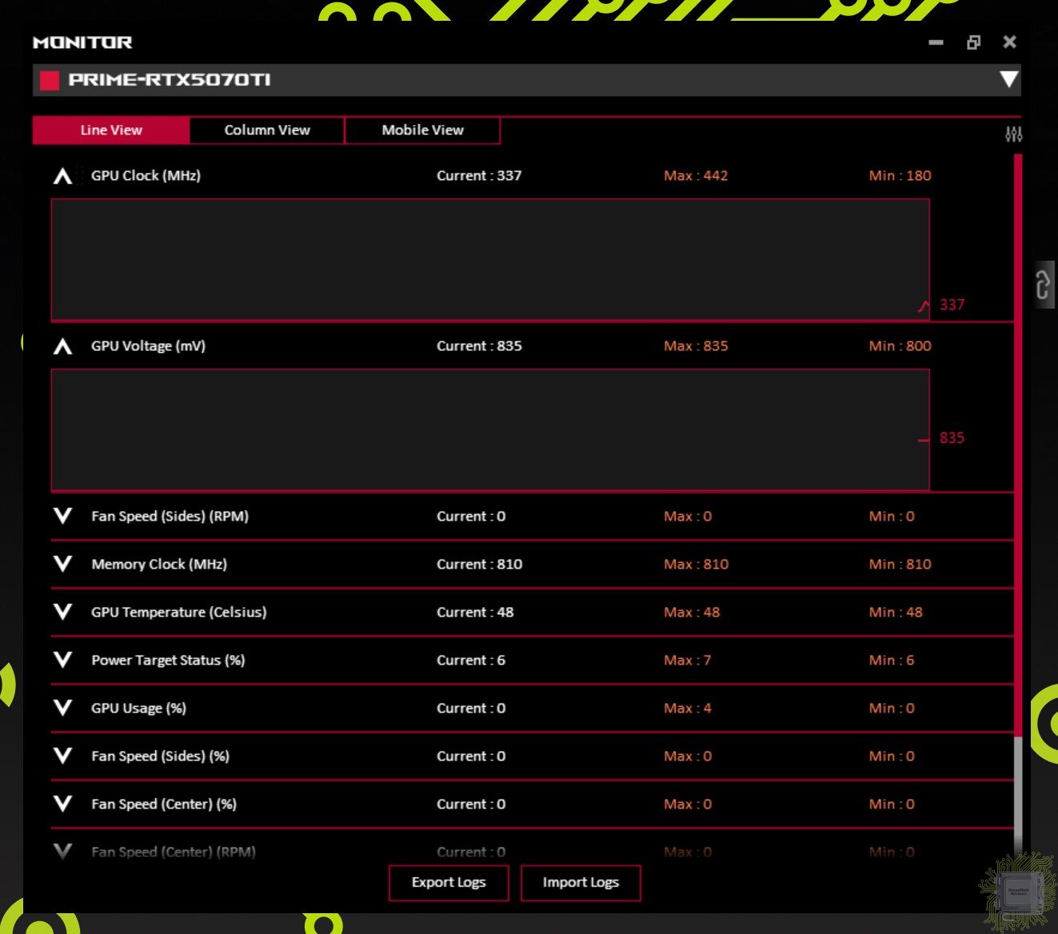Expand the Fan Speed (Sides) (RPM) row

(62, 517)
